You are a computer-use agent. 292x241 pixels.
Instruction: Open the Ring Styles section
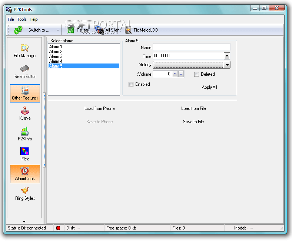click(25, 194)
